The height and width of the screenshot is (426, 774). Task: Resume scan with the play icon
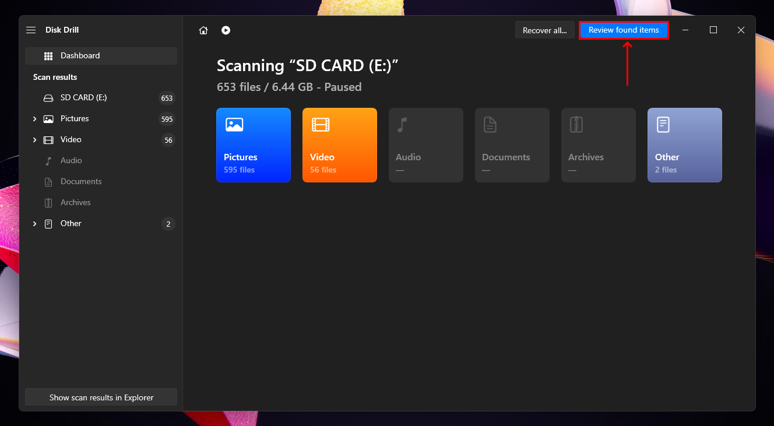226,30
